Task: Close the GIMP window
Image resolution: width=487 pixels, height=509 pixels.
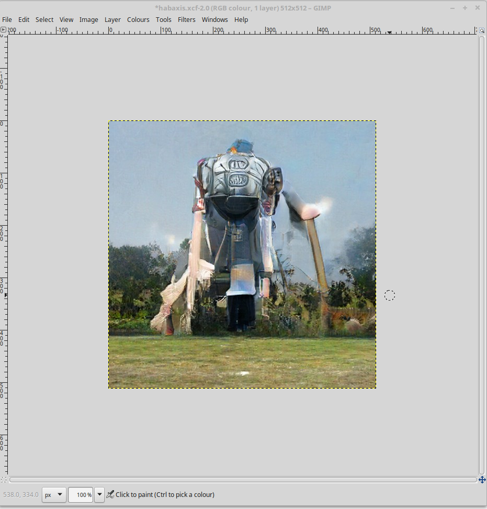Action: pos(478,8)
